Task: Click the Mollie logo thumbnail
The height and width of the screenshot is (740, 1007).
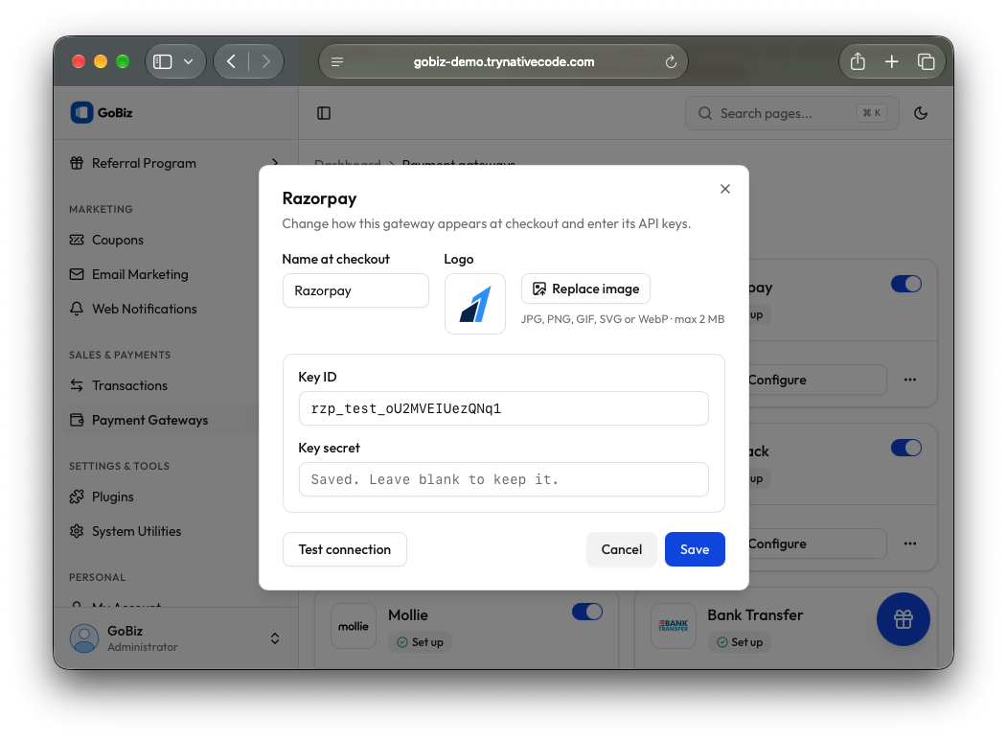Action: coord(354,626)
